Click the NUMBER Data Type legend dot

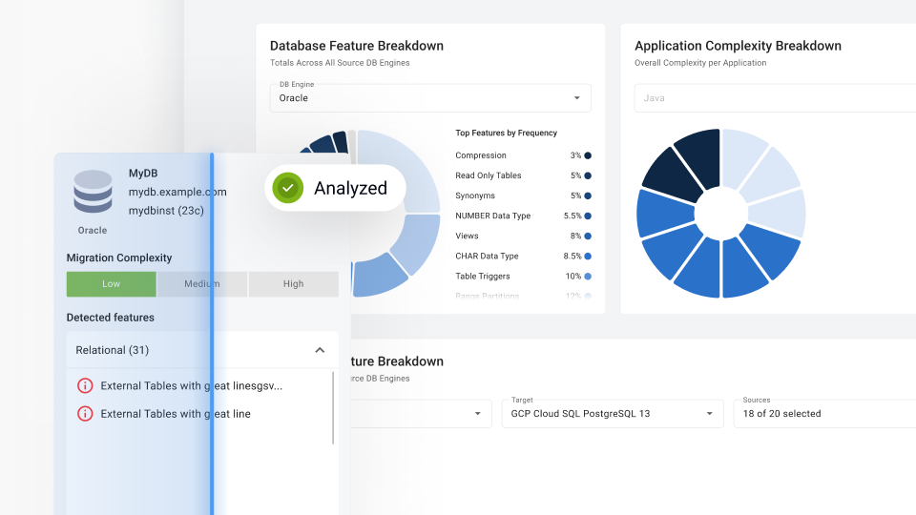(x=588, y=216)
